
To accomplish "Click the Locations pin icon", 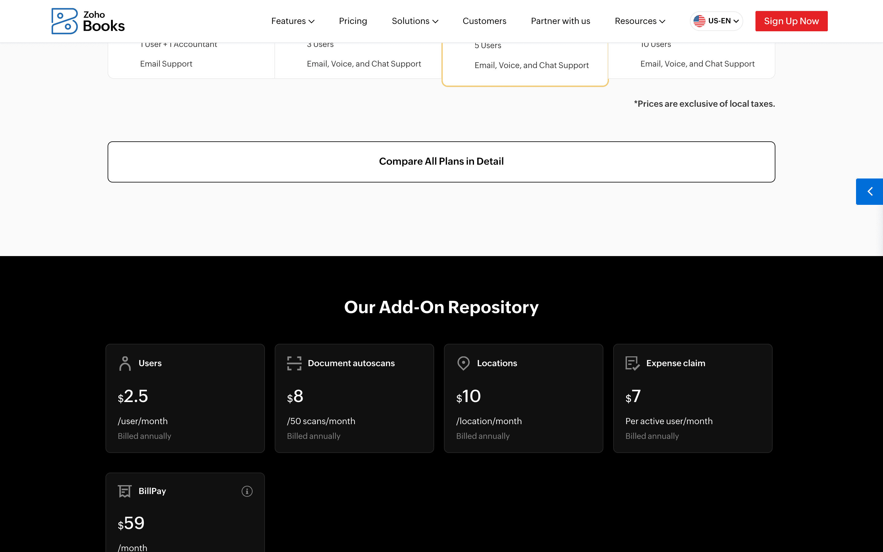I will 463,364.
